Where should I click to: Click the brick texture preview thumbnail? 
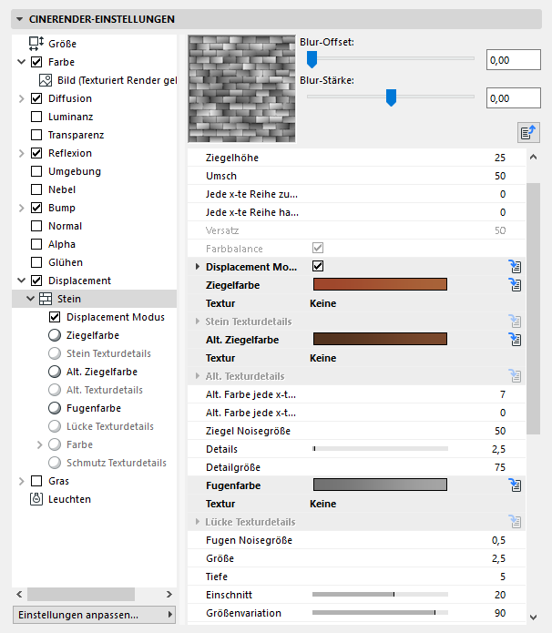tap(242, 89)
